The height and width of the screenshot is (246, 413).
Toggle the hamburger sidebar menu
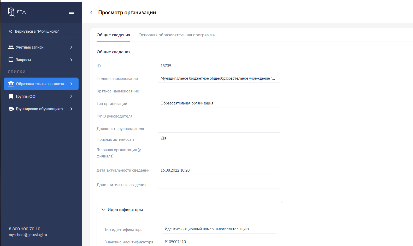(71, 12)
